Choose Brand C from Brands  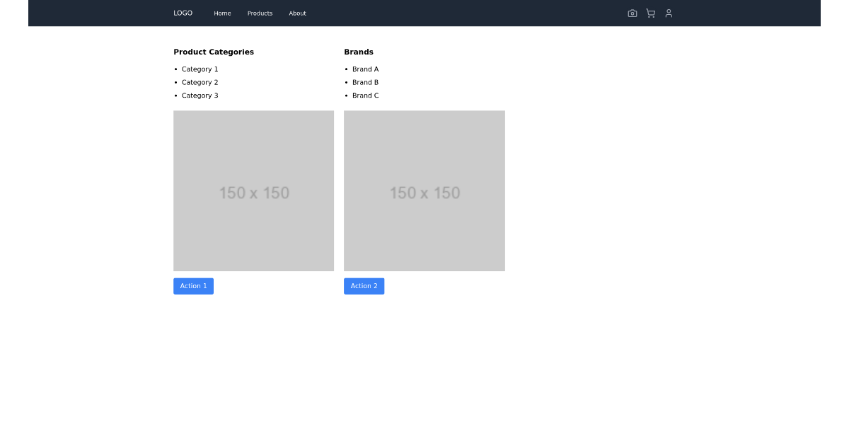pyautogui.click(x=366, y=96)
